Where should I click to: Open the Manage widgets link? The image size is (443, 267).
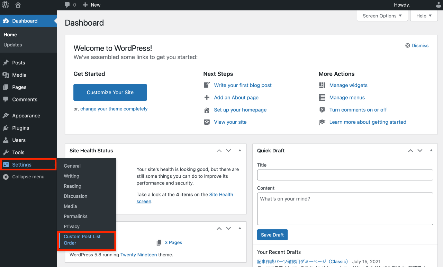349,85
